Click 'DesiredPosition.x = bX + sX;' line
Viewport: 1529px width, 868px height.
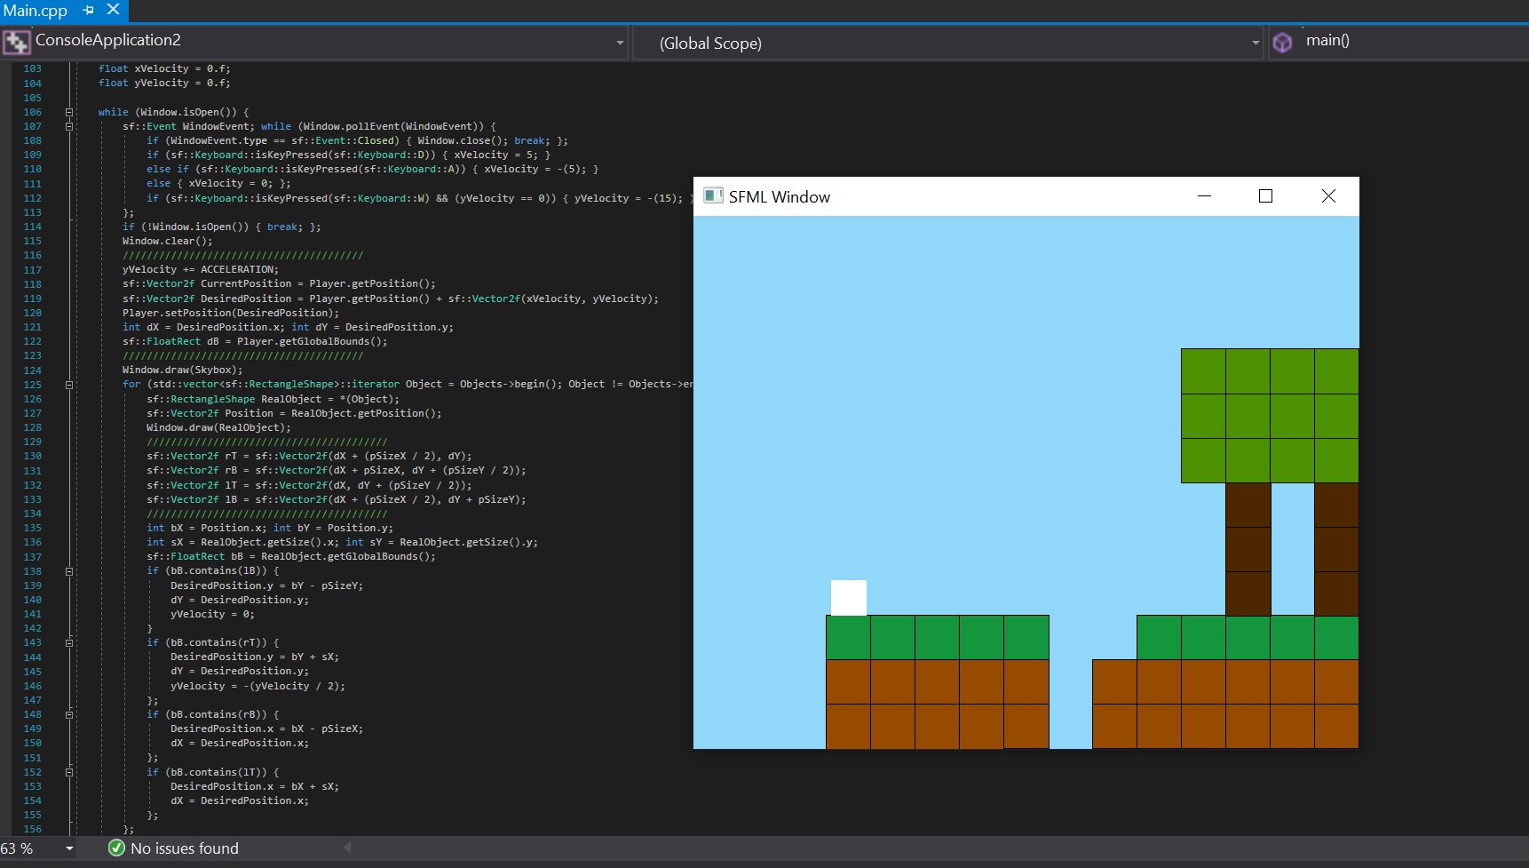[x=255, y=786]
